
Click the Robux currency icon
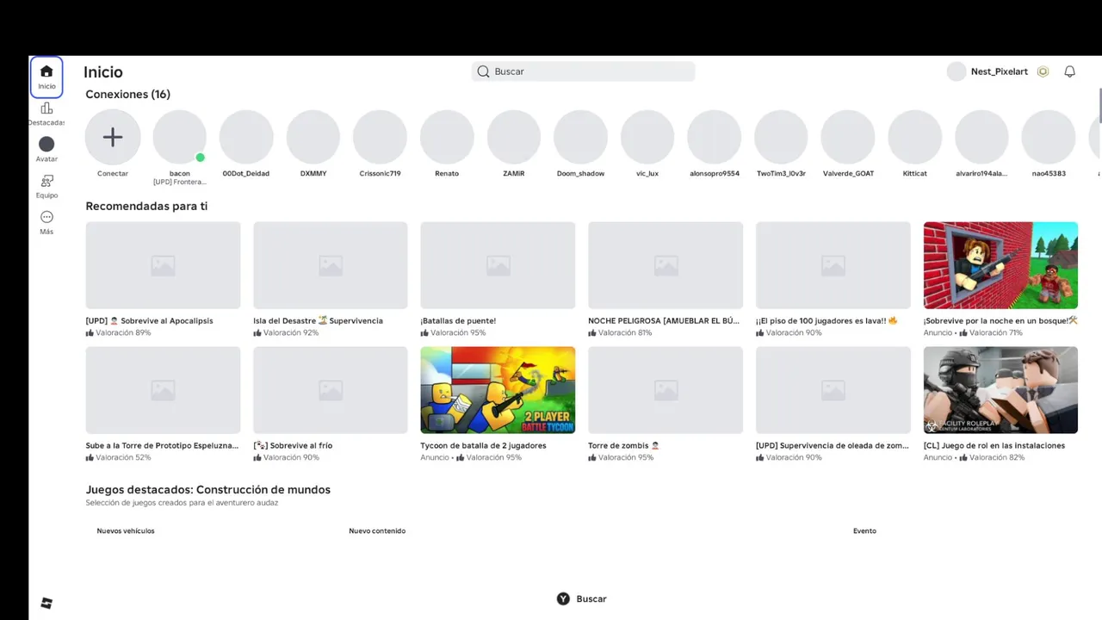click(1043, 71)
